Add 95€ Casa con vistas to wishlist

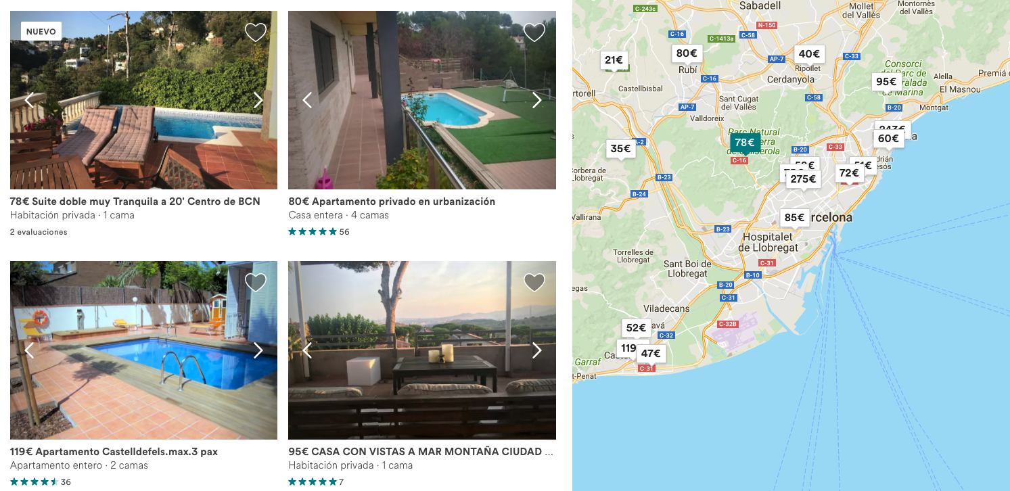tap(534, 283)
